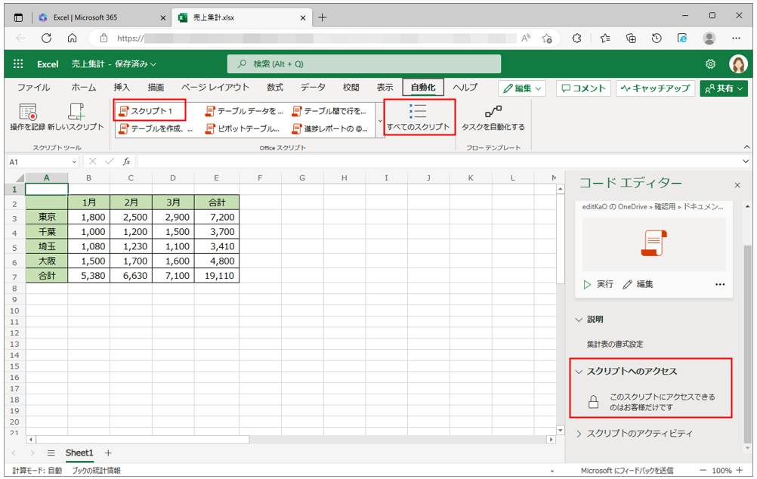The image size is (757, 479).
Task: Collapse the 説明 section
Action: (579, 320)
